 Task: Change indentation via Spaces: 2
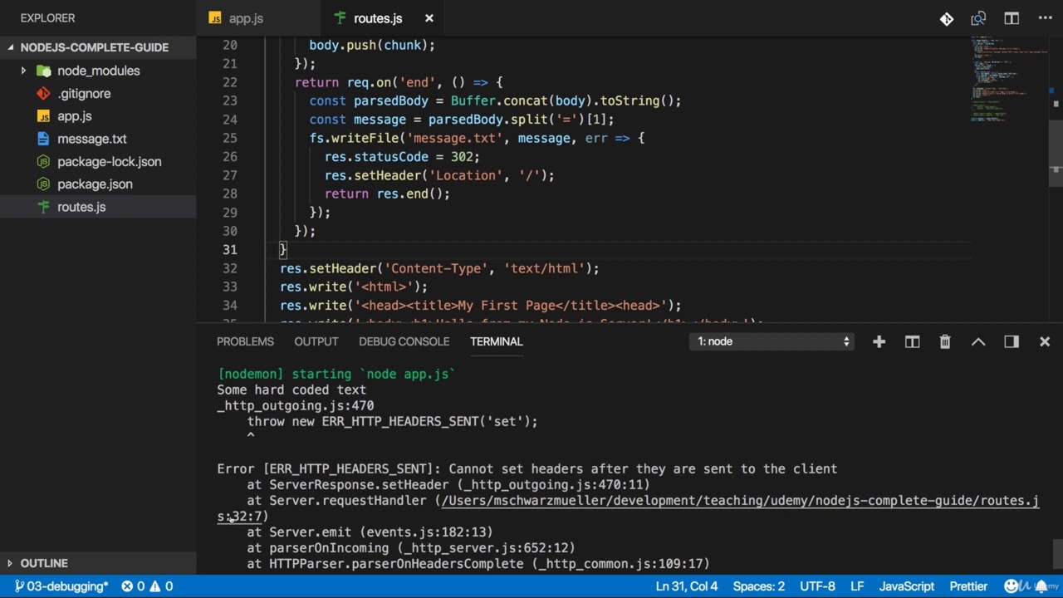click(x=758, y=586)
